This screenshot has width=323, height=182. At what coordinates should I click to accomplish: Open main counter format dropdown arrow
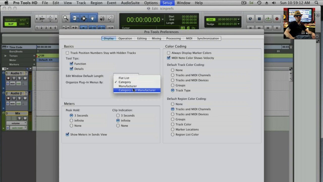coord(163,19)
